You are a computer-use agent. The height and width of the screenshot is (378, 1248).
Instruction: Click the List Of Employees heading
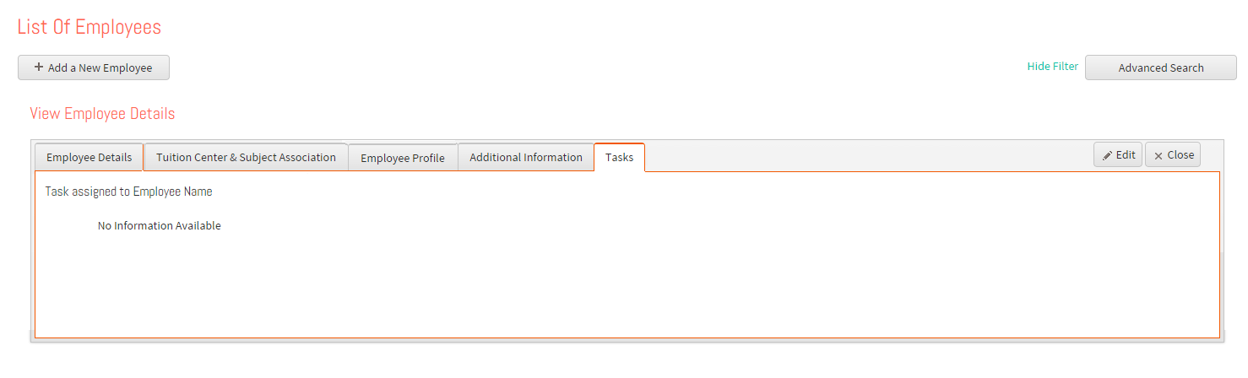(x=90, y=27)
